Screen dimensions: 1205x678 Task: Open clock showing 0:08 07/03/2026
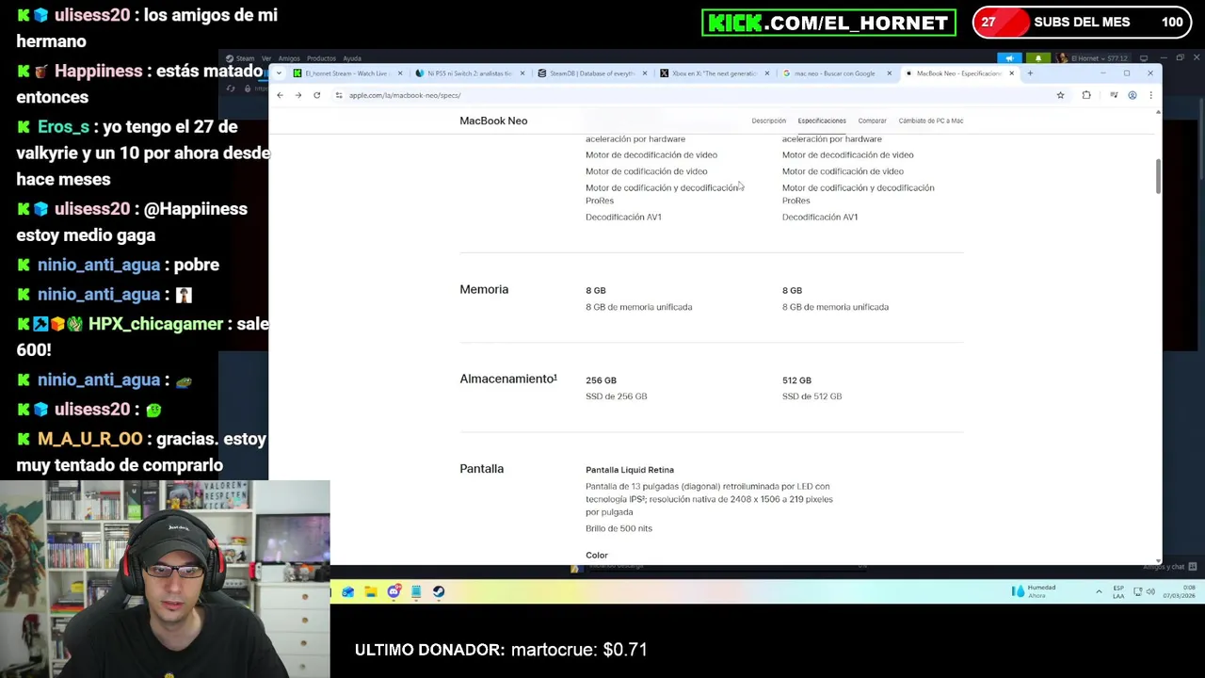(1177, 591)
